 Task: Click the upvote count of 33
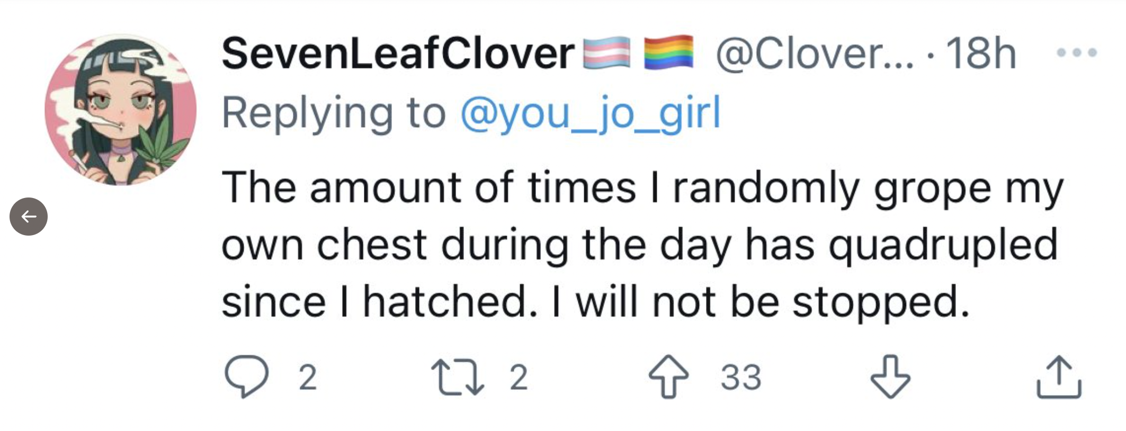point(740,377)
